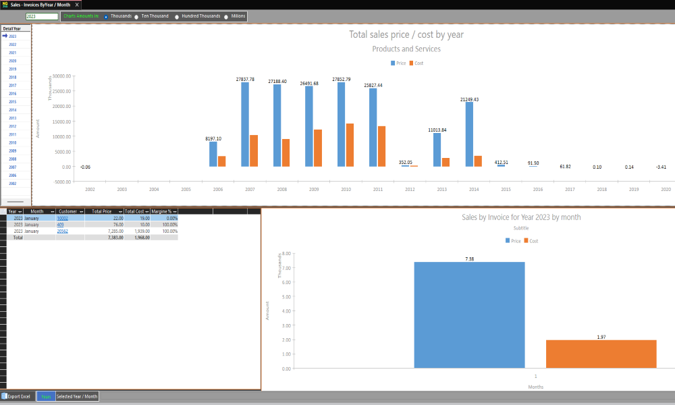Switch chart amounts to Millions
The height and width of the screenshot is (405, 675).
tap(227, 16)
